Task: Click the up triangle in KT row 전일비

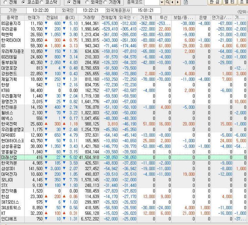Action: tap(46, 213)
